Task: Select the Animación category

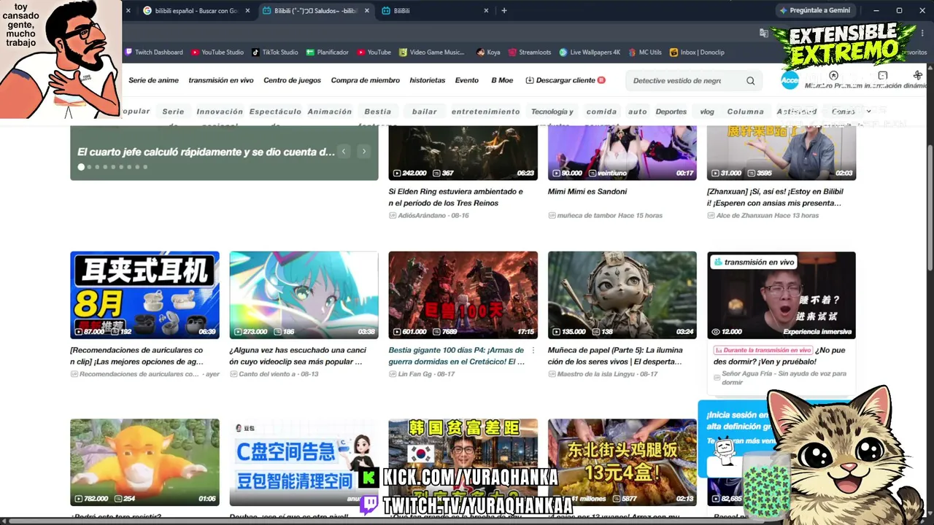Action: coord(330,112)
